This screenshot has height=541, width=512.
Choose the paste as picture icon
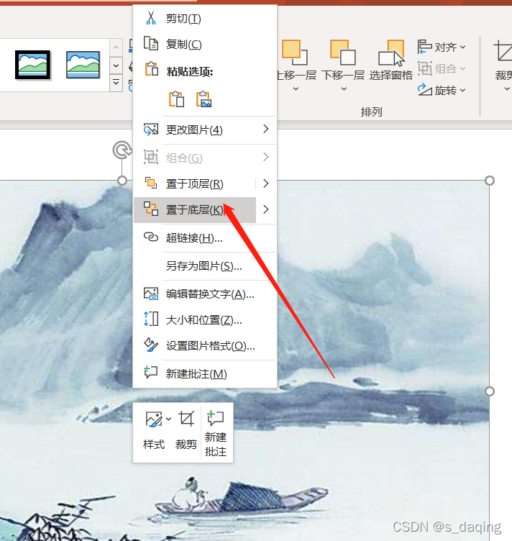click(204, 99)
